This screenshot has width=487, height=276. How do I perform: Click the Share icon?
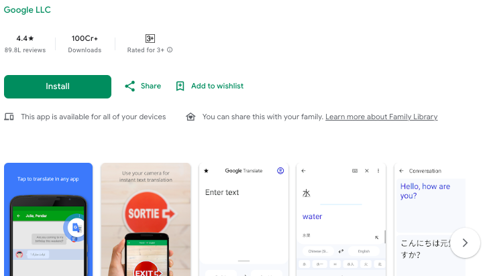[x=130, y=86]
